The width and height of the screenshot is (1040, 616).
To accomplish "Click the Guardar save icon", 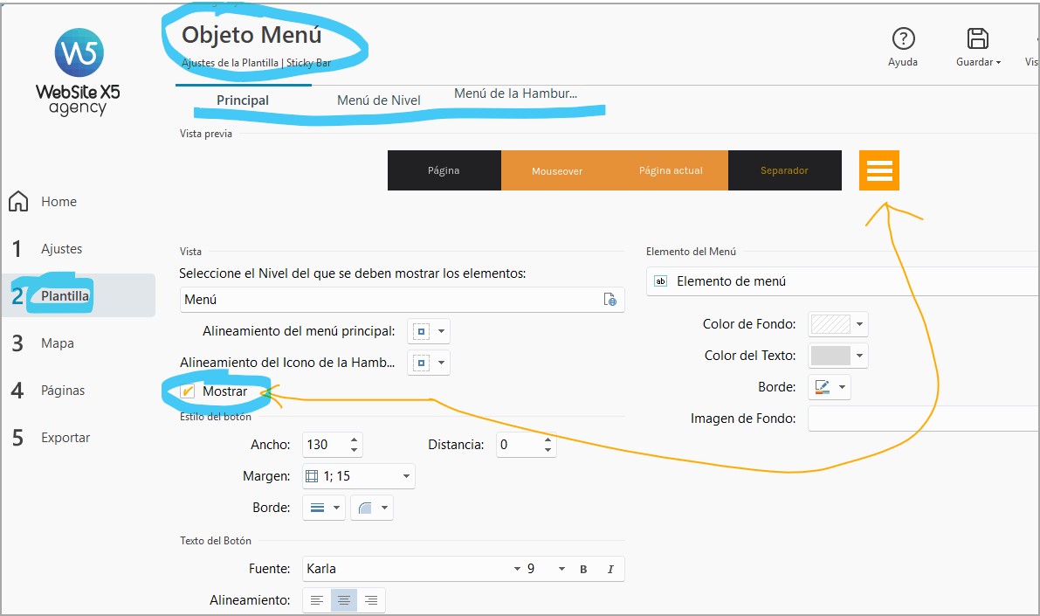I will (977, 39).
